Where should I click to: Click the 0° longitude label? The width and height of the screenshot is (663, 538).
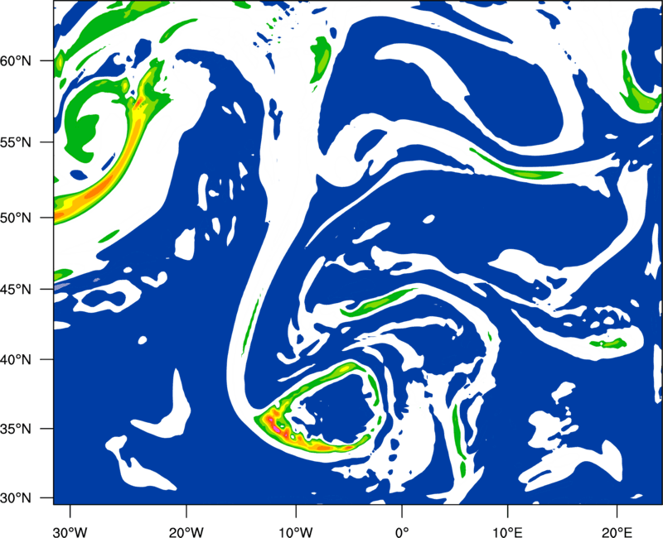pyautogui.click(x=402, y=532)
